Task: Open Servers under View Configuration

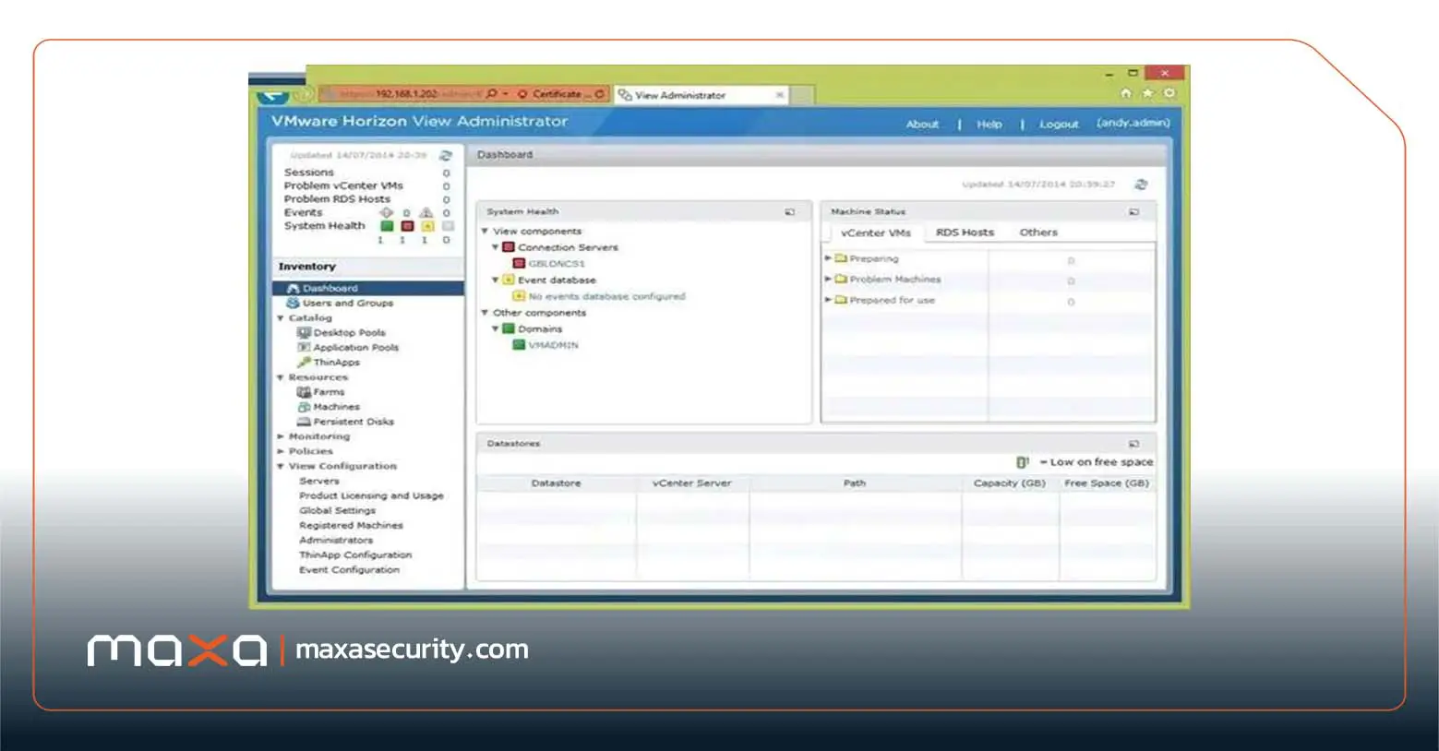Action: [x=319, y=481]
